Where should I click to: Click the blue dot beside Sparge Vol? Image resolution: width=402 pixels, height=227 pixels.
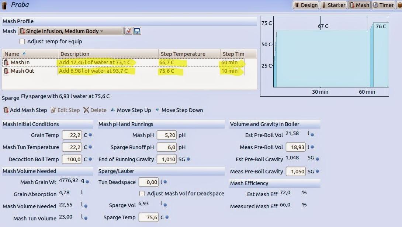(x=165, y=205)
